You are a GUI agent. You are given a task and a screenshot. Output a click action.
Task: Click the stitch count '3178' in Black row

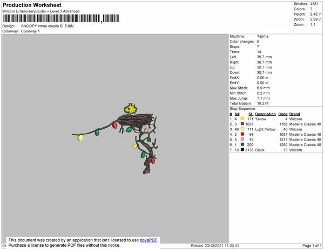coord(249,150)
